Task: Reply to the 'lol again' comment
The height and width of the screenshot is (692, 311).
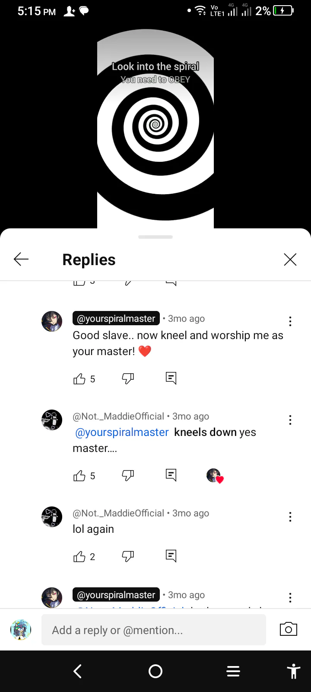Action: coord(171,556)
